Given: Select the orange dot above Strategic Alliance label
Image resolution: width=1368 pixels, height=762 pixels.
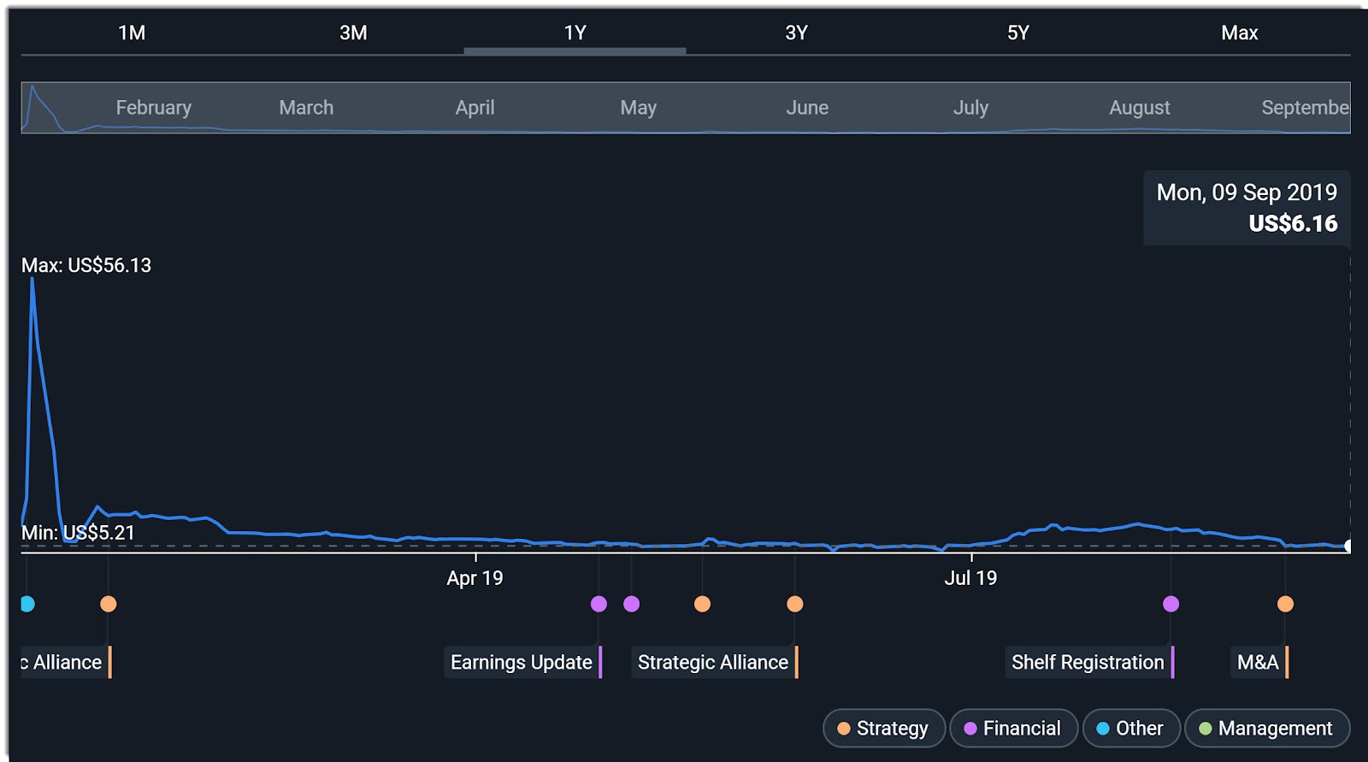Looking at the screenshot, I should (x=794, y=605).
